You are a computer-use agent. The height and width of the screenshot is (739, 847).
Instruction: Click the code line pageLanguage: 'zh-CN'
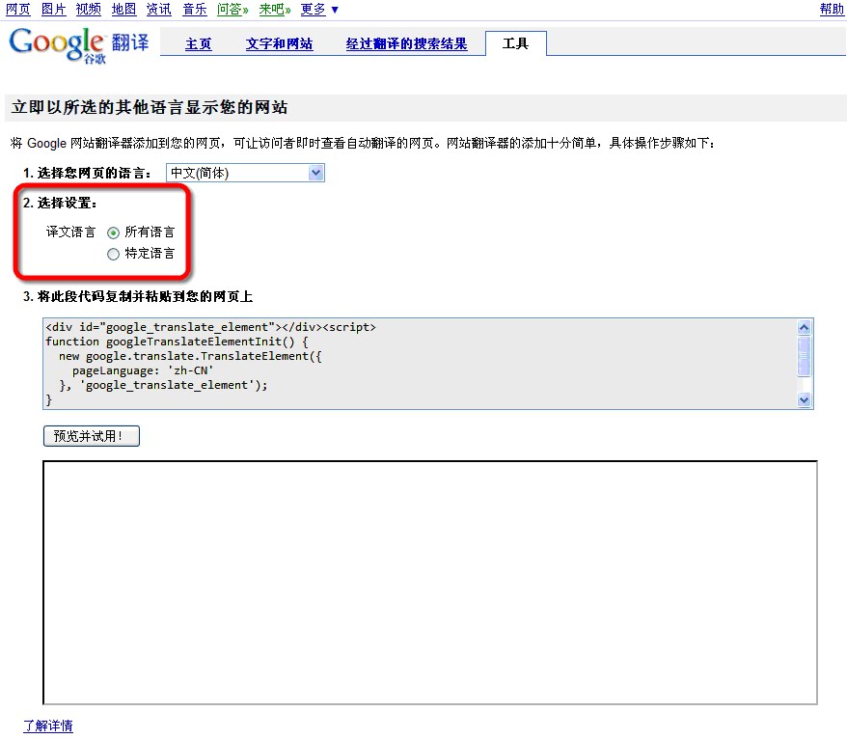pos(143,370)
